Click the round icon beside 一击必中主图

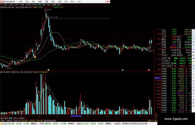(13, 7)
